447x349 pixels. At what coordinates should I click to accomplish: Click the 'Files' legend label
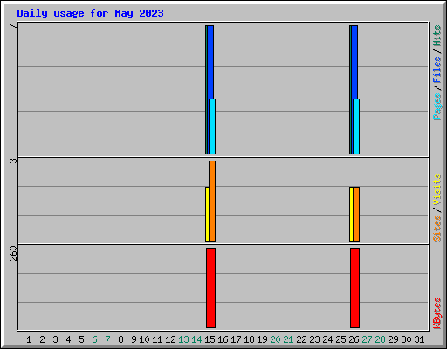(x=437, y=69)
